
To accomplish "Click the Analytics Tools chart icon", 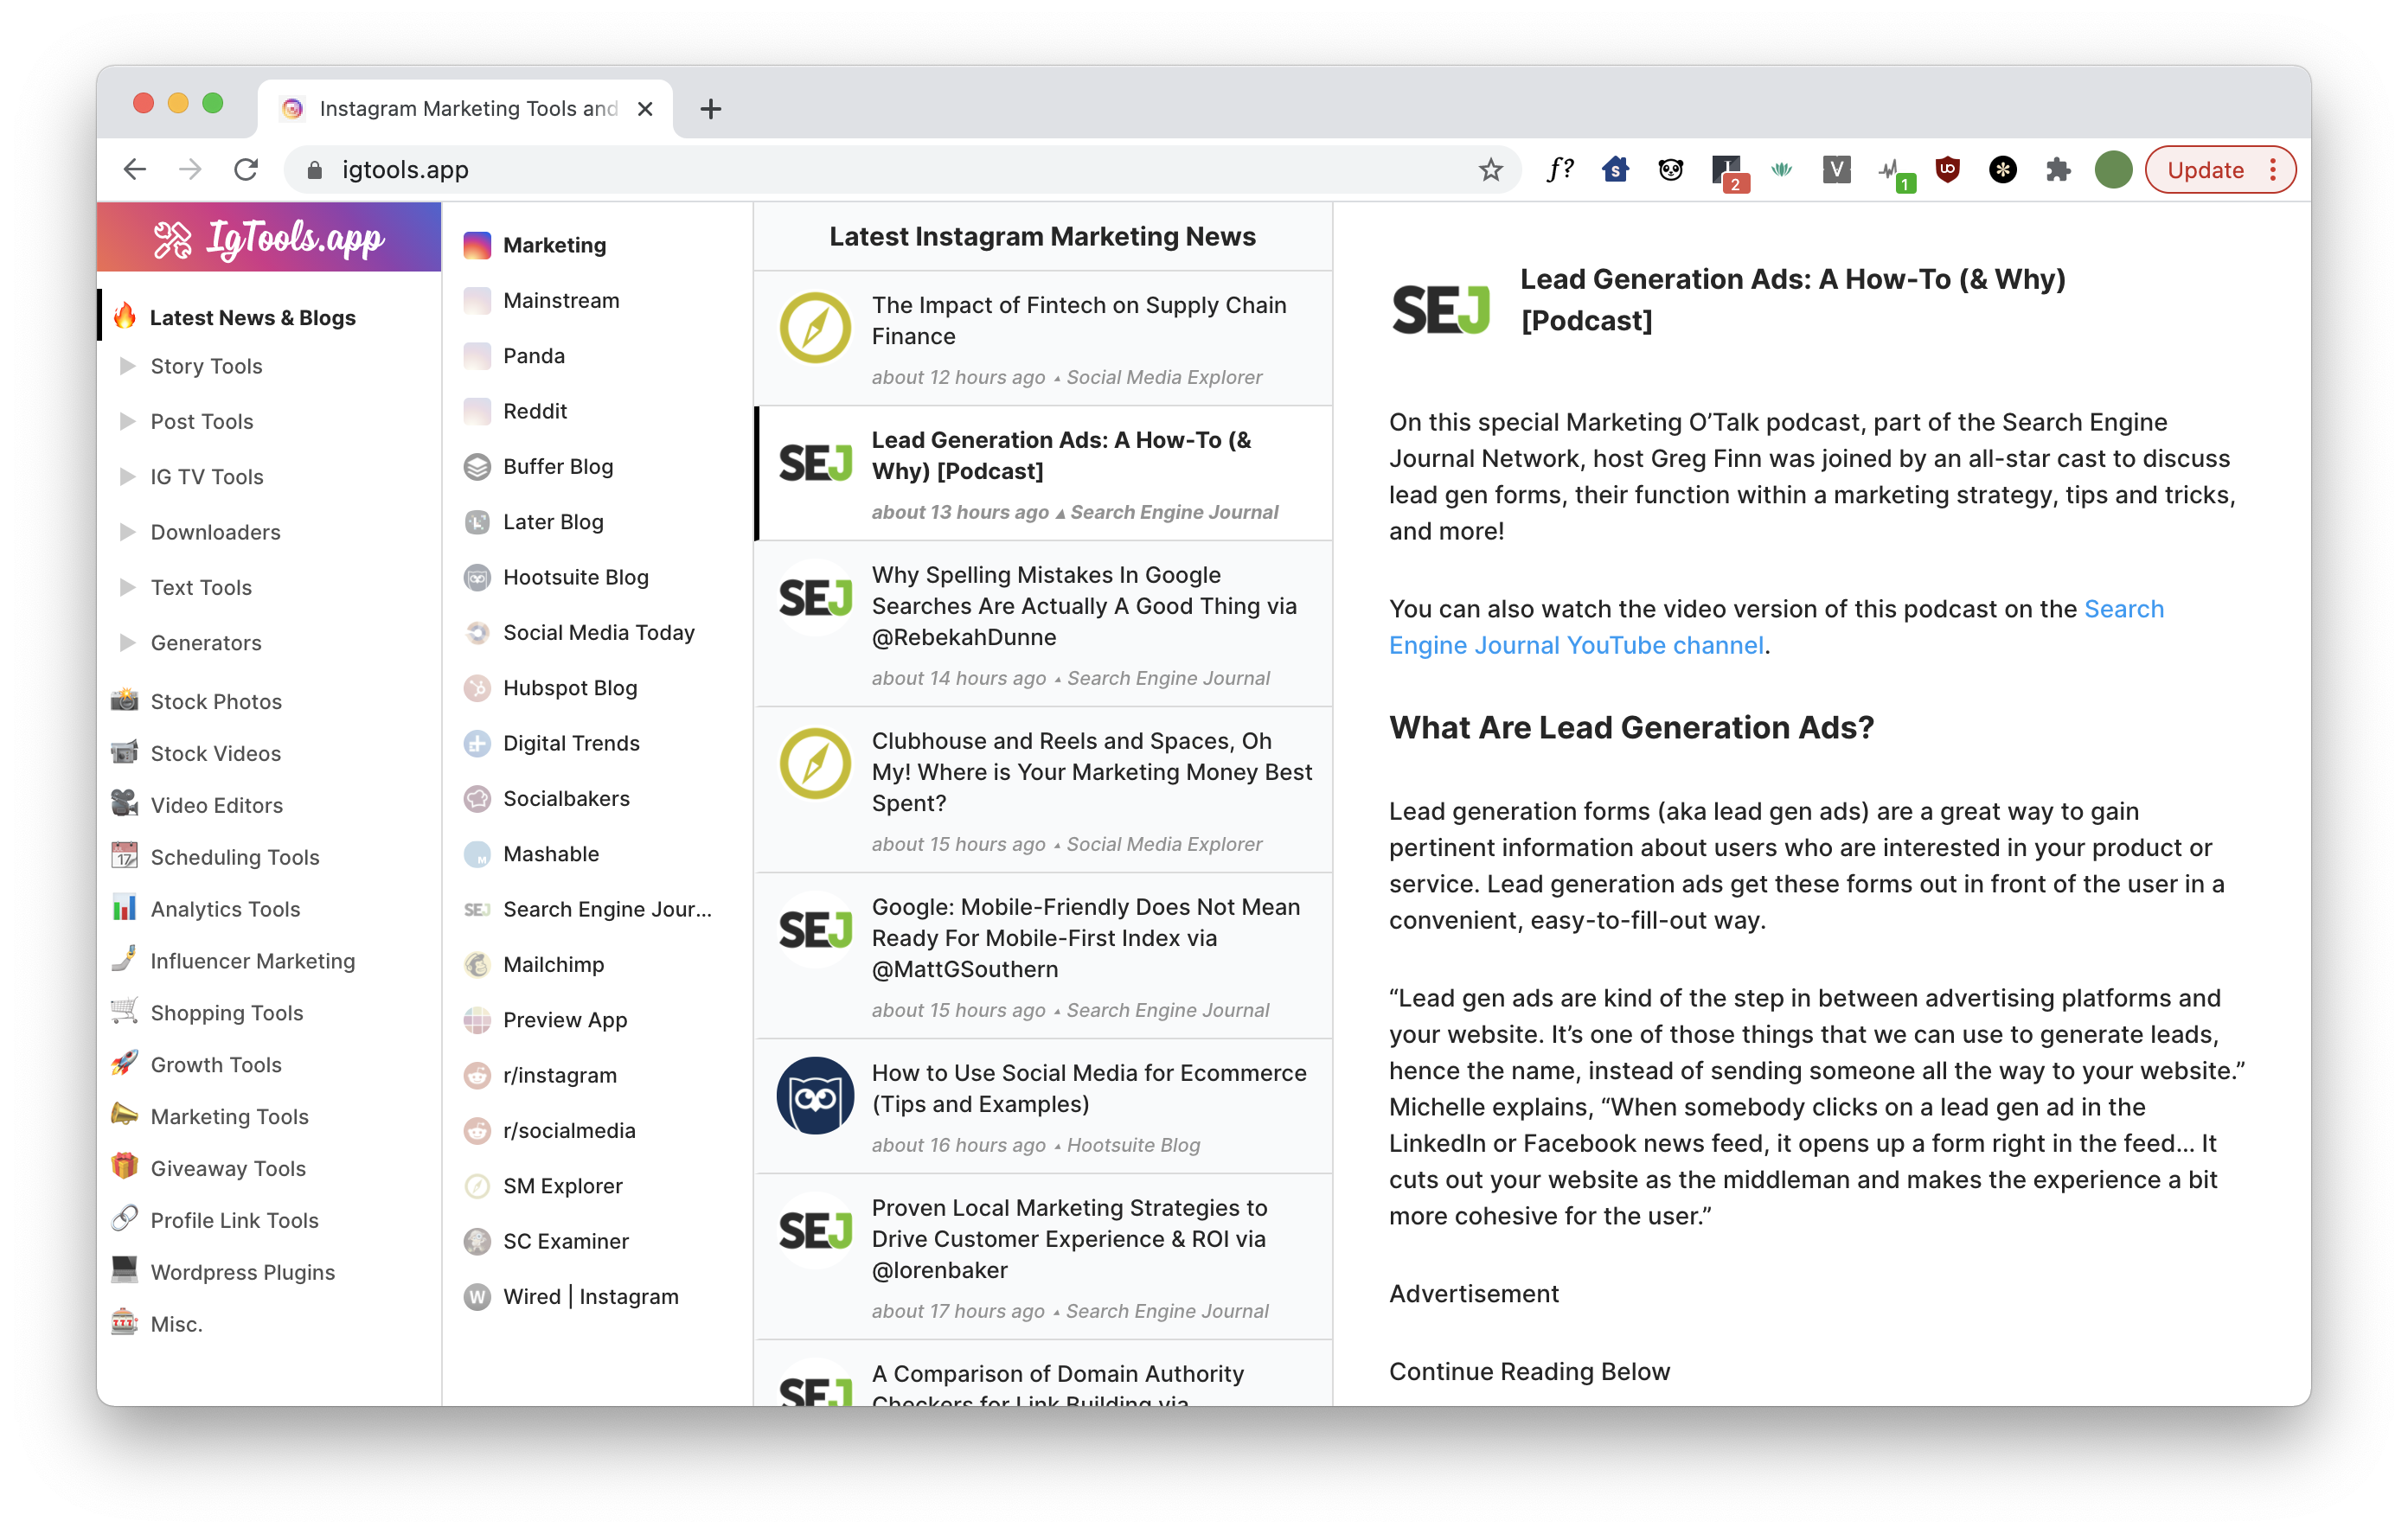I will click(125, 908).
